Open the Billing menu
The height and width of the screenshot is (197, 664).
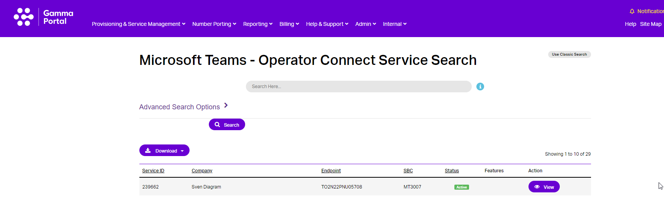pyautogui.click(x=289, y=24)
